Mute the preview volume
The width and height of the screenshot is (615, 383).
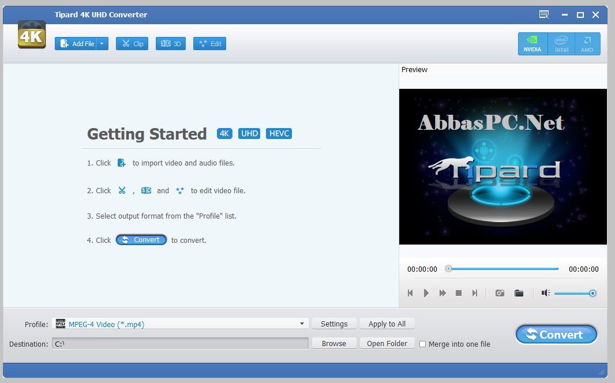546,293
